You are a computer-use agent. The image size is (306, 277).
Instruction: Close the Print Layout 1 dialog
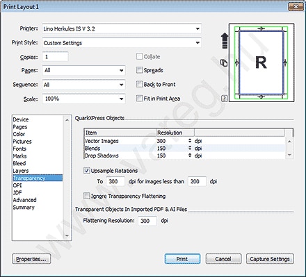tap(296, 7)
